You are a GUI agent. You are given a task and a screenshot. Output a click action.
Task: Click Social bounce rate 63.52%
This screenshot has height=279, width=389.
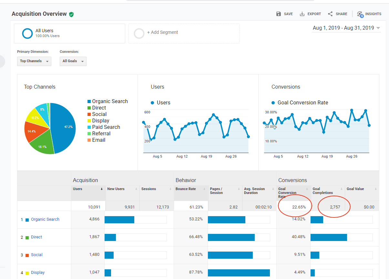click(x=196, y=255)
